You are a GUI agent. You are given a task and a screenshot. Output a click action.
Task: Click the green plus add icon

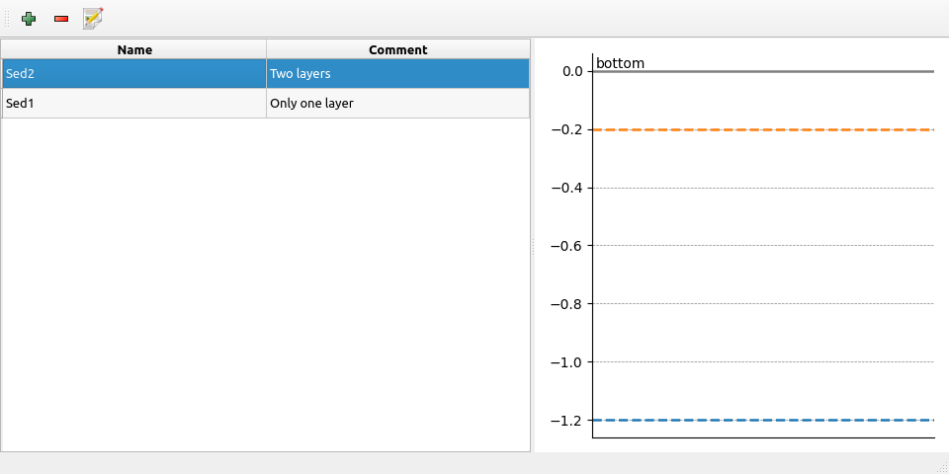pos(29,18)
